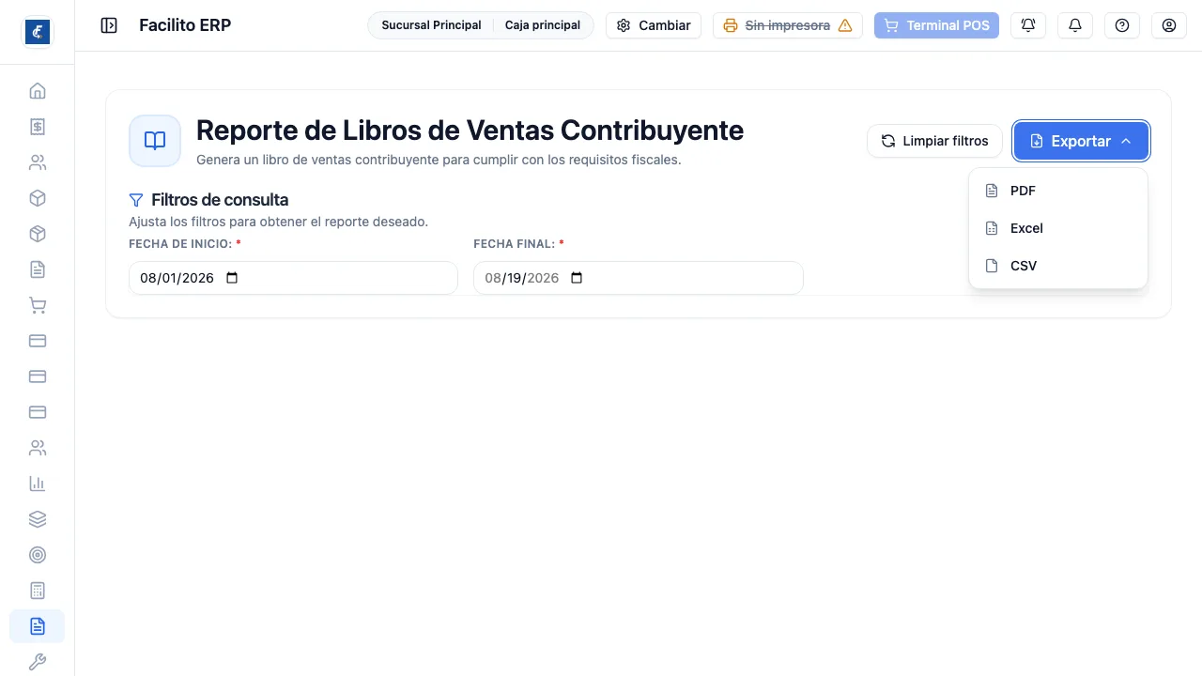Viewport: 1202px width, 676px height.
Task: Open the Fecha Final calendar picker
Action: tap(578, 278)
